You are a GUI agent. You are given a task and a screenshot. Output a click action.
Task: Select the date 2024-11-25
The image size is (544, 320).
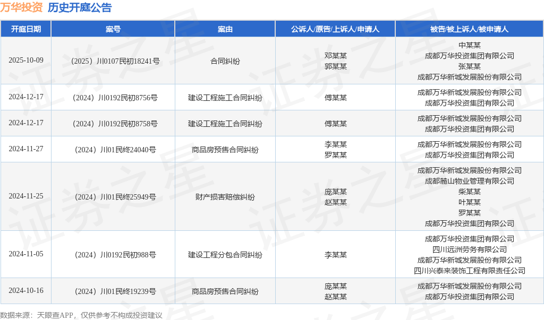(26, 196)
